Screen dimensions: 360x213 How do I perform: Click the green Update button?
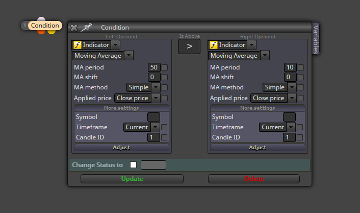click(132, 179)
